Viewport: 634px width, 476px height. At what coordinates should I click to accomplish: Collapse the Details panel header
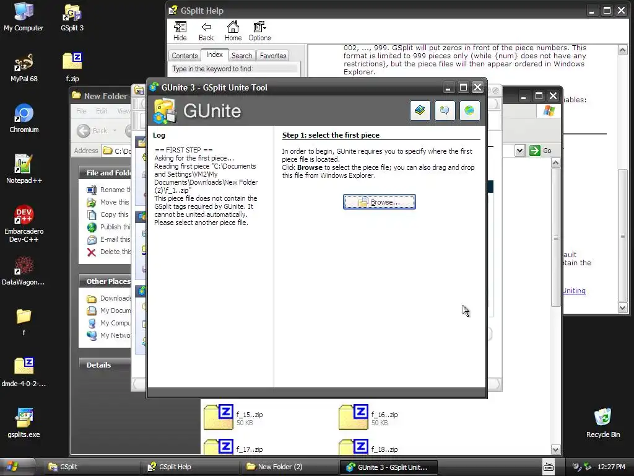(x=105, y=364)
